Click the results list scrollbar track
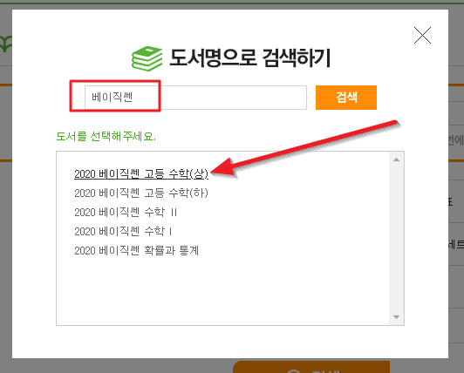Screen dimensions: 464x373 point(396,239)
